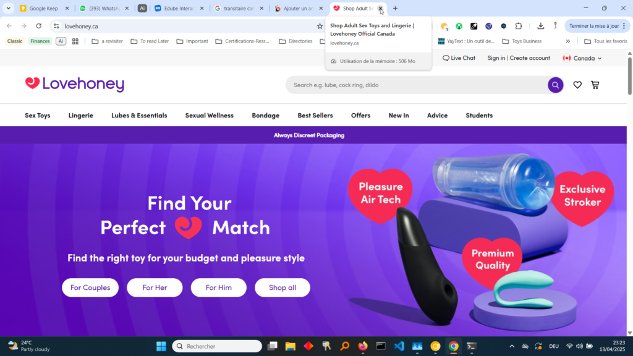The width and height of the screenshot is (633, 356).
Task: Show hidden system tray icons
Action: coord(512,346)
